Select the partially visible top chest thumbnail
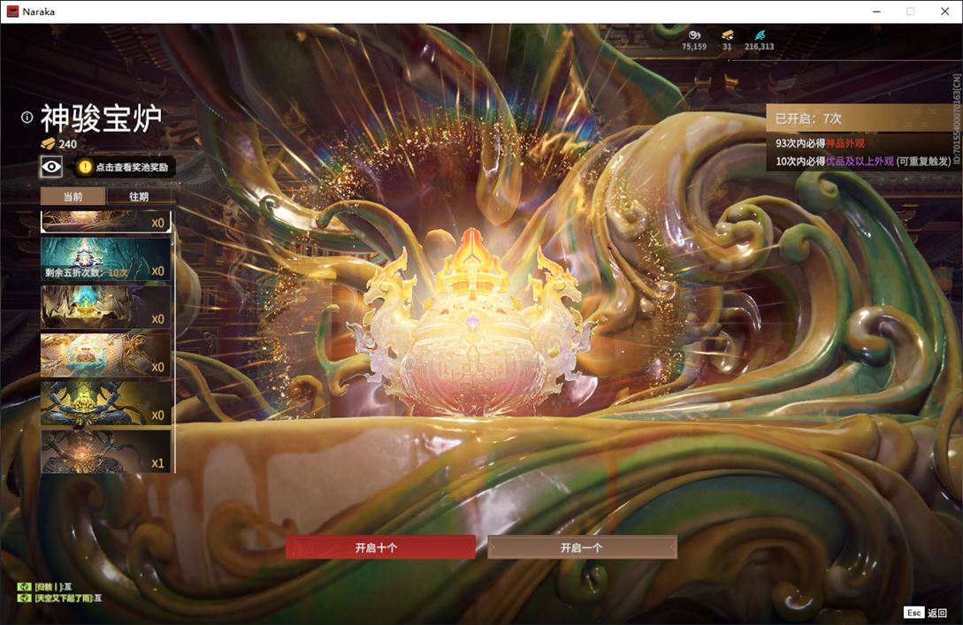The height and width of the screenshot is (625, 963). 105,222
